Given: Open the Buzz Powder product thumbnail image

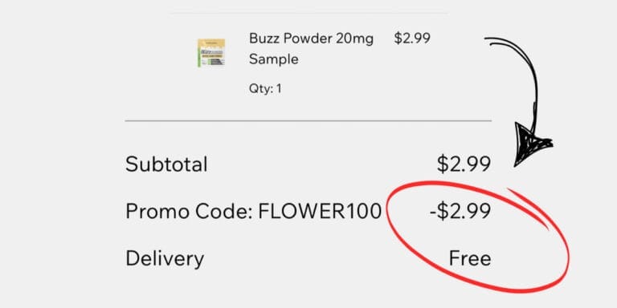Looking at the screenshot, I should click(x=211, y=53).
